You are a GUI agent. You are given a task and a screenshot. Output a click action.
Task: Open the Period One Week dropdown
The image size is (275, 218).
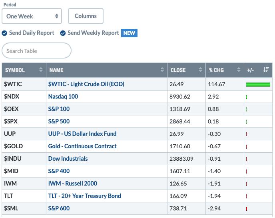pyautogui.click(x=32, y=16)
